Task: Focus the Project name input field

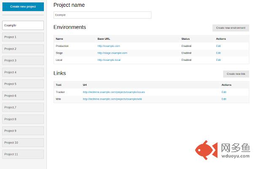Action: tap(102, 15)
